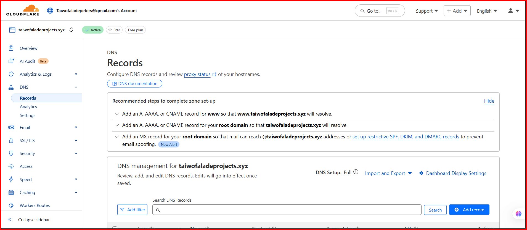Open the Overview page

click(28, 48)
